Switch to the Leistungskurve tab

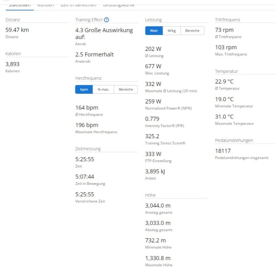[119, 5]
